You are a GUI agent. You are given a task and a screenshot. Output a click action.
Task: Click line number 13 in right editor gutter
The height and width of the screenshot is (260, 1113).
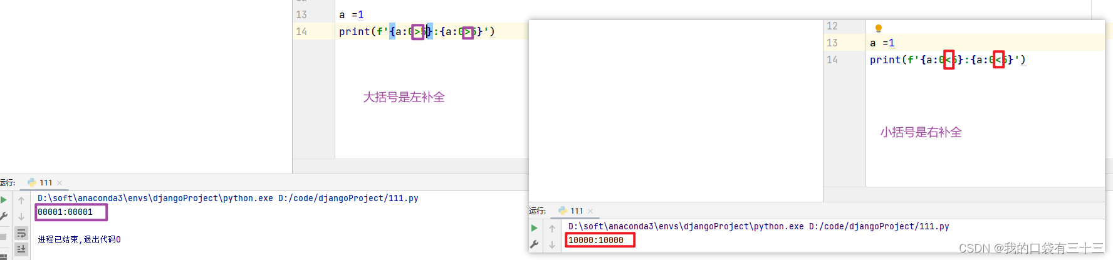[832, 43]
